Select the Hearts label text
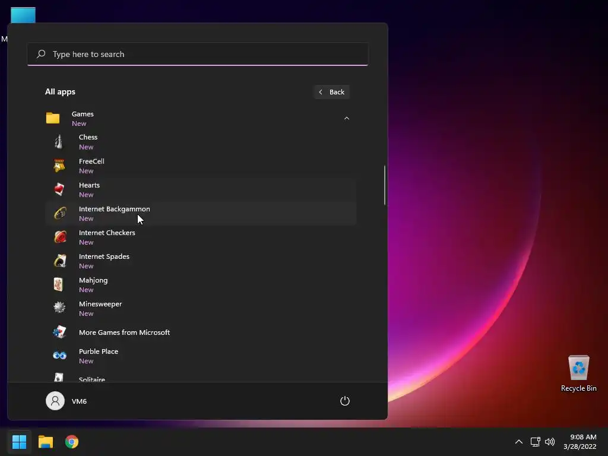 [89, 185]
